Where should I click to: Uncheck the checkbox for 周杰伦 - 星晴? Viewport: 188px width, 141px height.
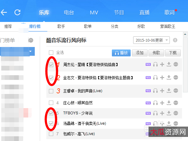coord(51,65)
